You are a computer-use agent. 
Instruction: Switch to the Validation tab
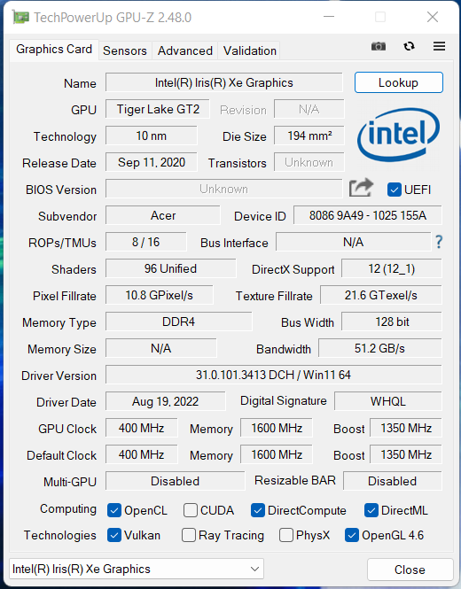point(250,50)
